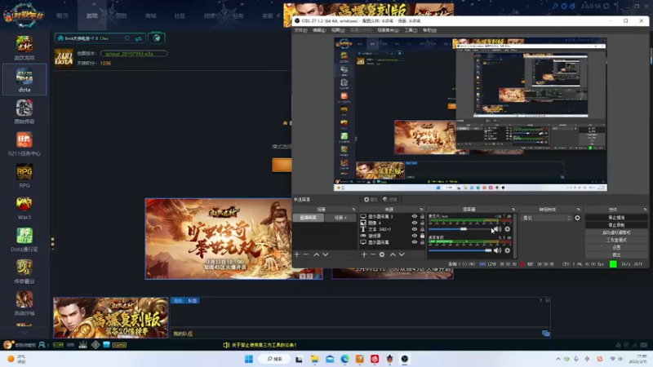
Task: Open scenes dock menu icon in header
Action: 353,210
